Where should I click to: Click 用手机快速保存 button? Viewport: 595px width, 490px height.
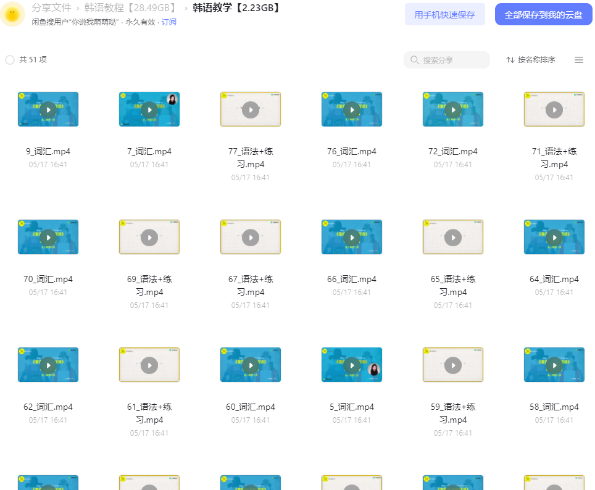point(445,14)
